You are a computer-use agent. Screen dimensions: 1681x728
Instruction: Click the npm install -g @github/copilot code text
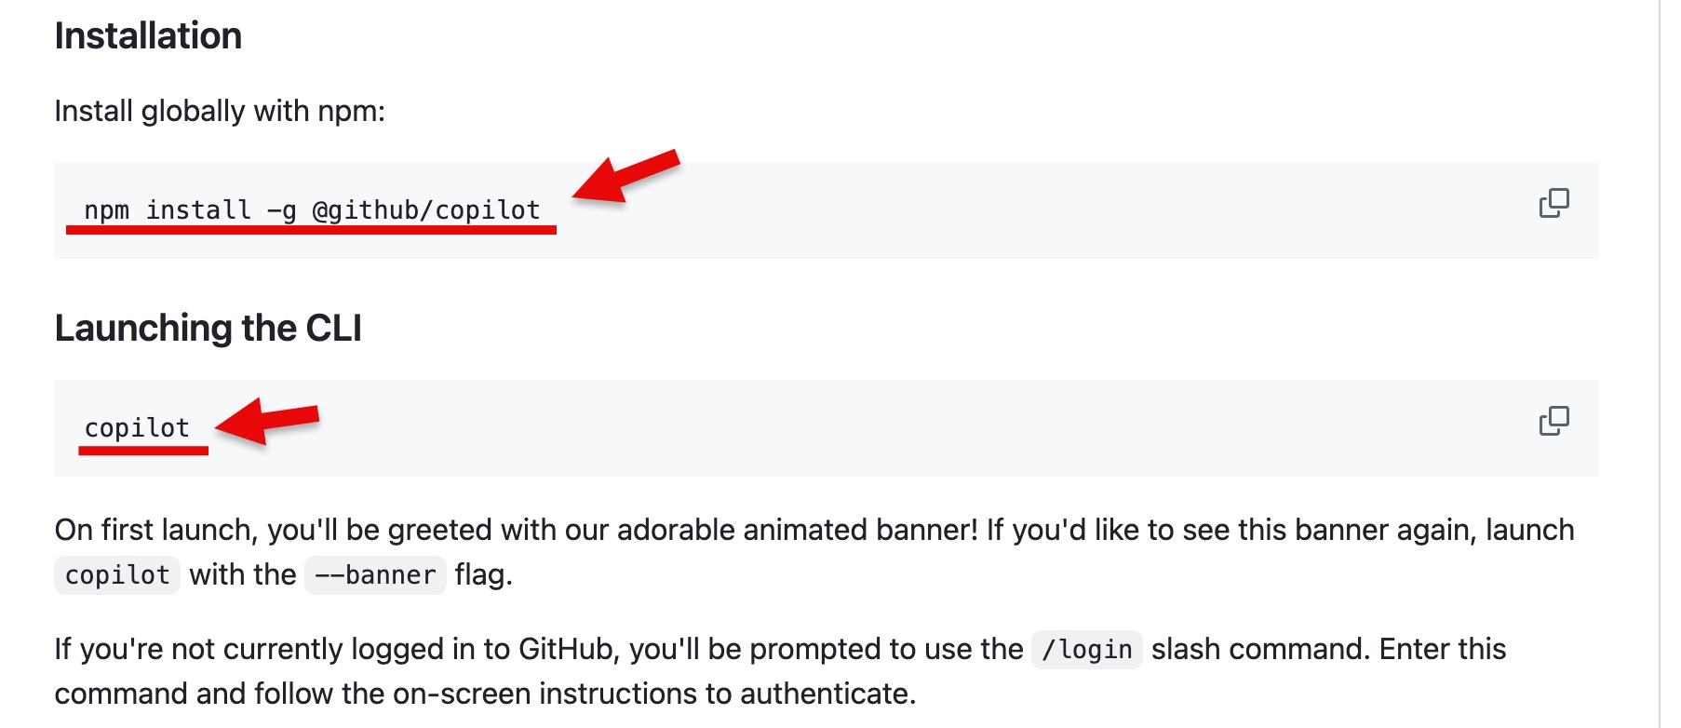pyautogui.click(x=312, y=209)
